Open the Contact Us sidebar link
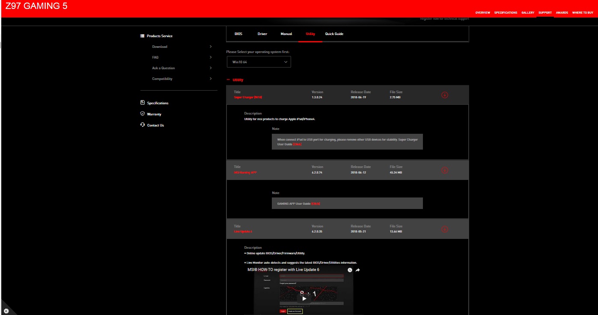 155,125
